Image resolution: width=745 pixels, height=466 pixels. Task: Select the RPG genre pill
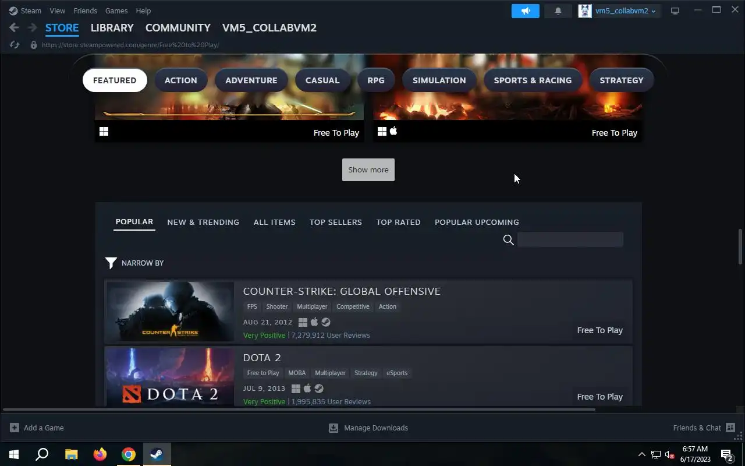point(376,80)
